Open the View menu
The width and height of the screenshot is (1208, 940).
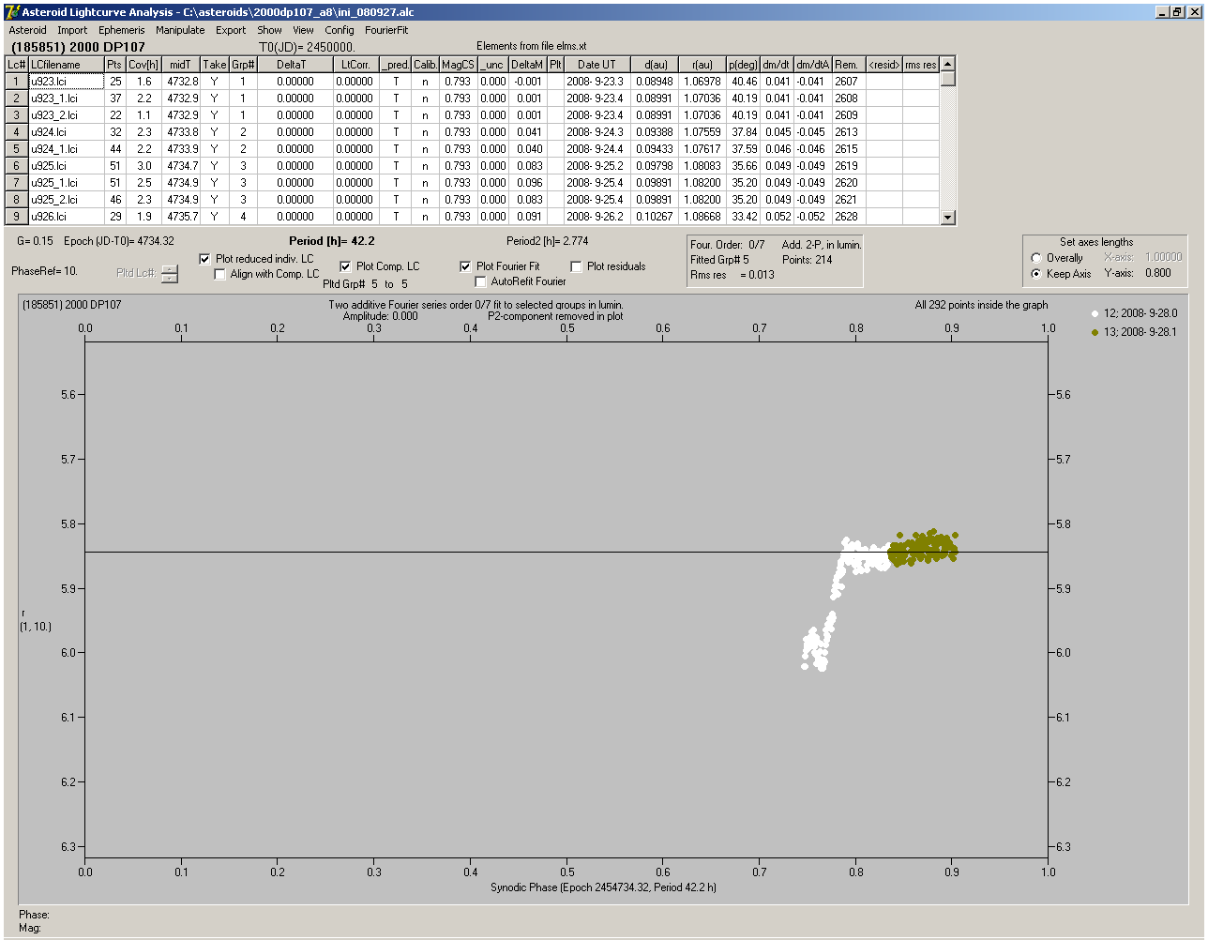click(x=303, y=30)
